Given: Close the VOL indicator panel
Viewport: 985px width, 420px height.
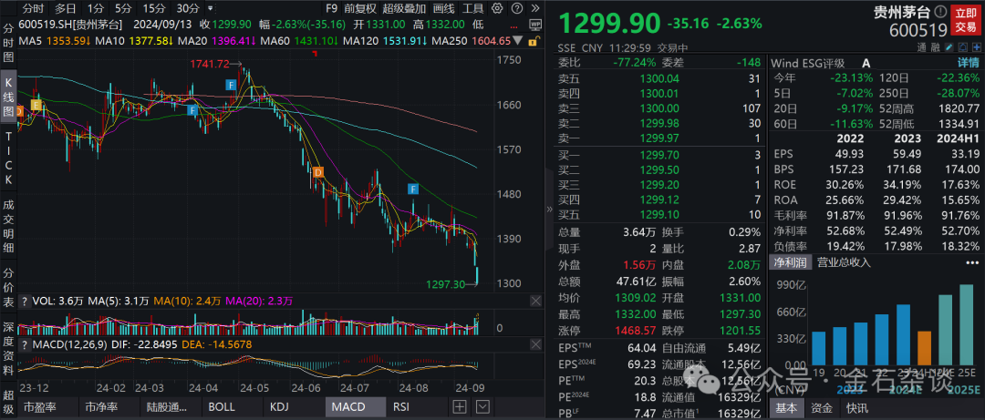Looking at the screenshot, I should point(536,302).
